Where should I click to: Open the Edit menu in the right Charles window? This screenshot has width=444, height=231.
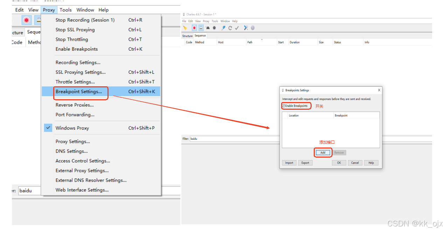point(190,21)
